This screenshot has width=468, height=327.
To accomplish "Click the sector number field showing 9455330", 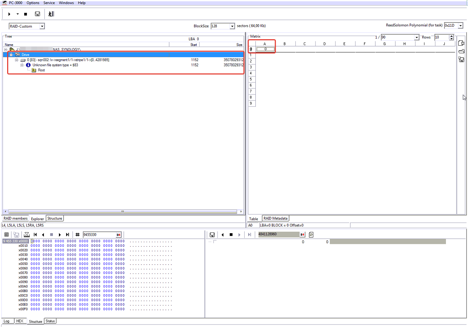I will tap(99, 235).
